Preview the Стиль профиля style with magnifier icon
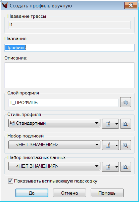 [x=126, y=124]
